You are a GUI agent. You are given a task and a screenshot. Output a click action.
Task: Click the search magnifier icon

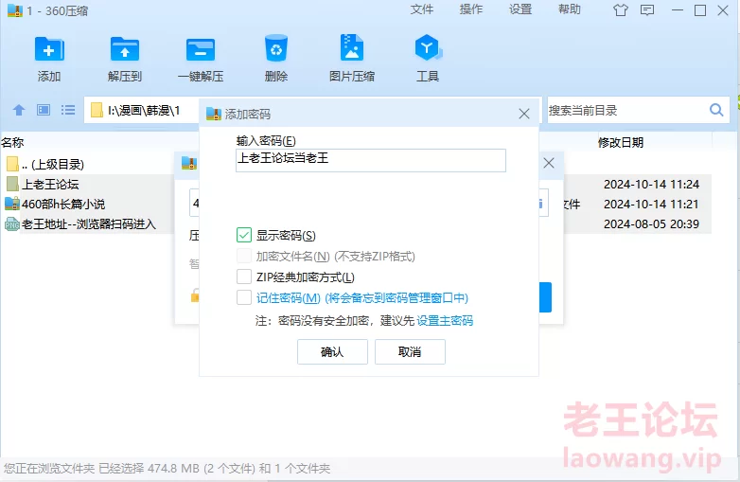pos(716,110)
